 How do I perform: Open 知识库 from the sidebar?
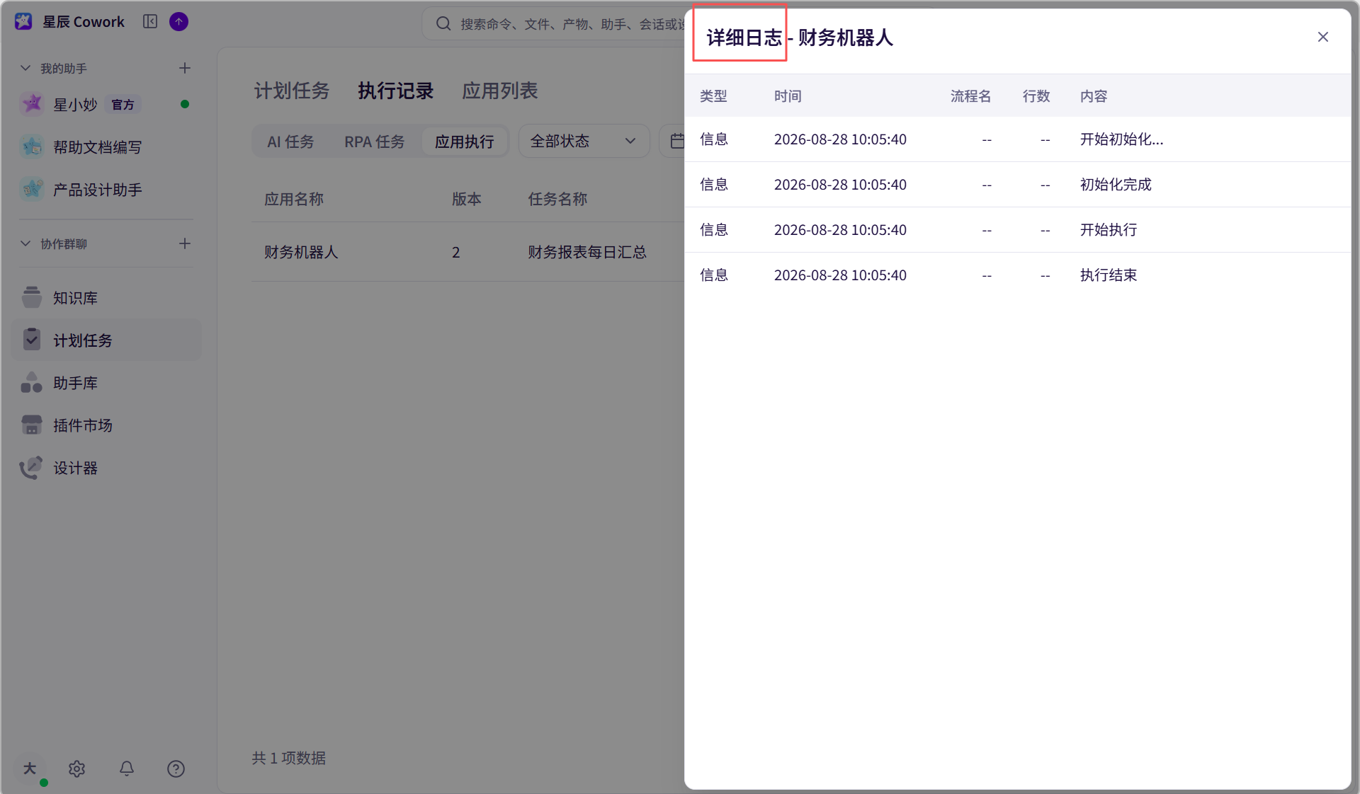(x=106, y=298)
